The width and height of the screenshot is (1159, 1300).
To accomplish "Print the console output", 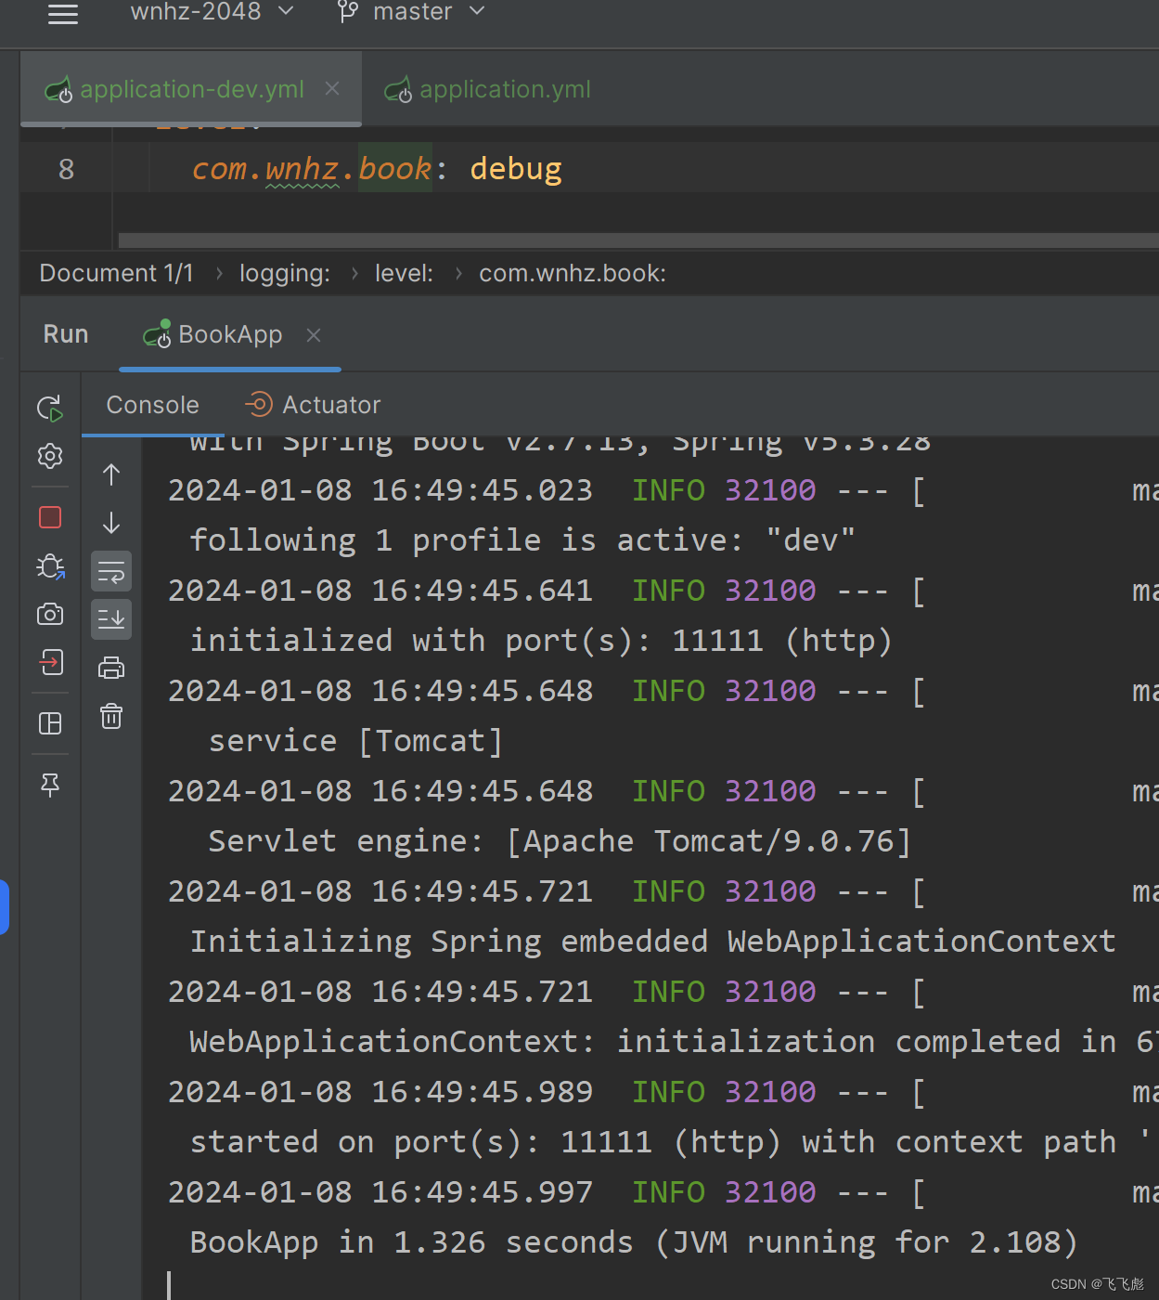I will point(111,668).
